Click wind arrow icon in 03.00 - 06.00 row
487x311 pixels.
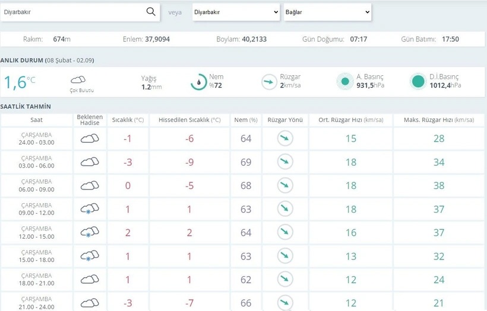tap(285, 162)
